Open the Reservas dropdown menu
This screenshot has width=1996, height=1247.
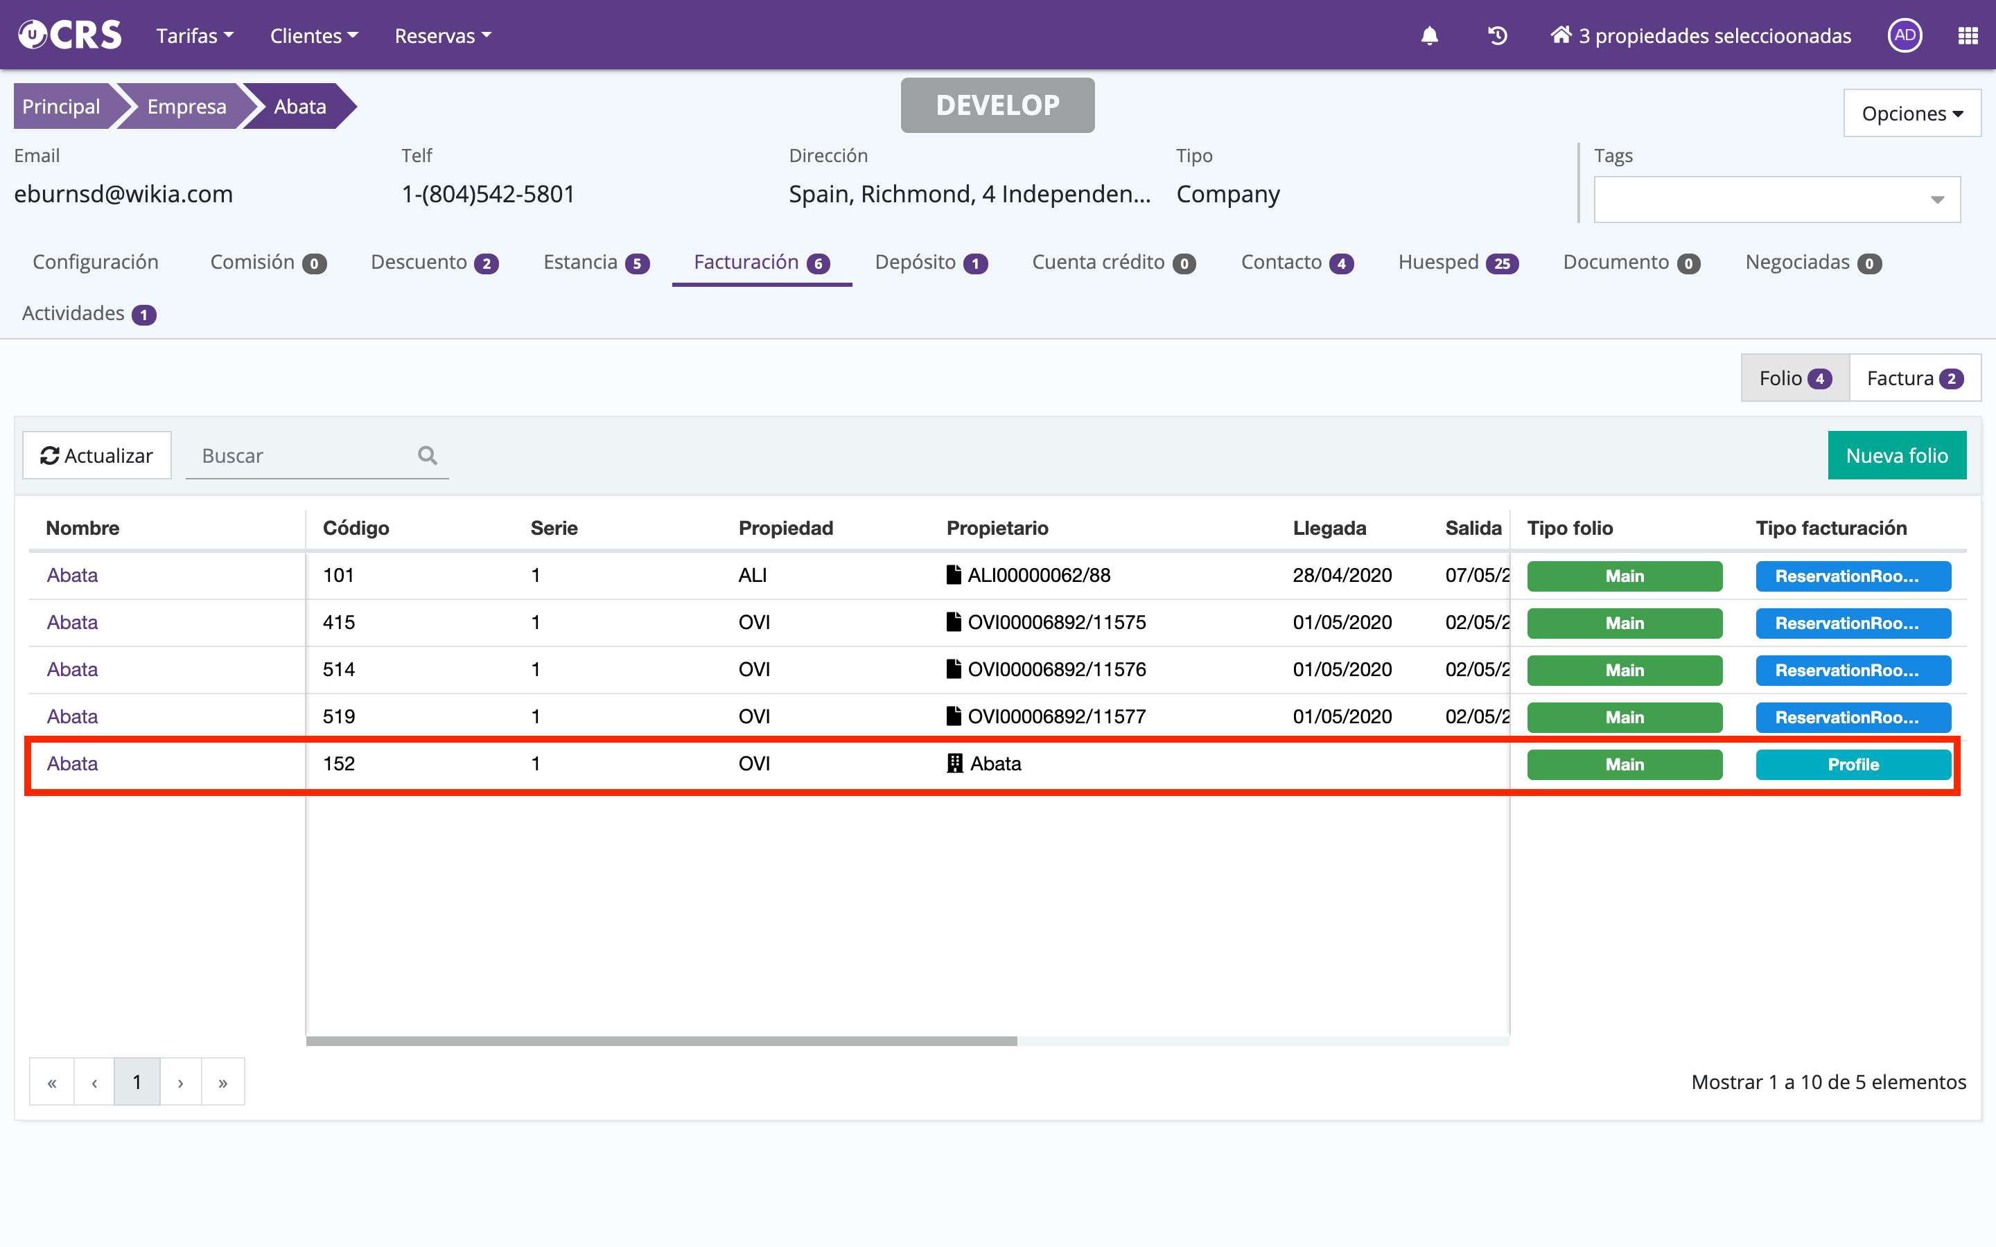[443, 35]
